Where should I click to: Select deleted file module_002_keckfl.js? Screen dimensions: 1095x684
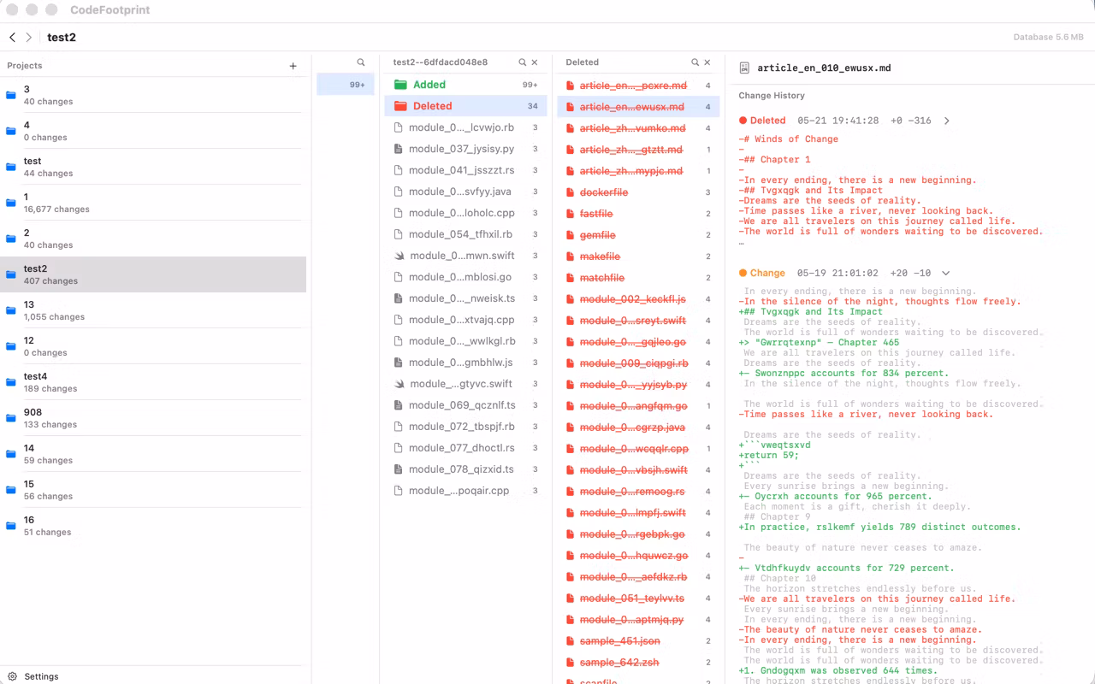pos(638,299)
